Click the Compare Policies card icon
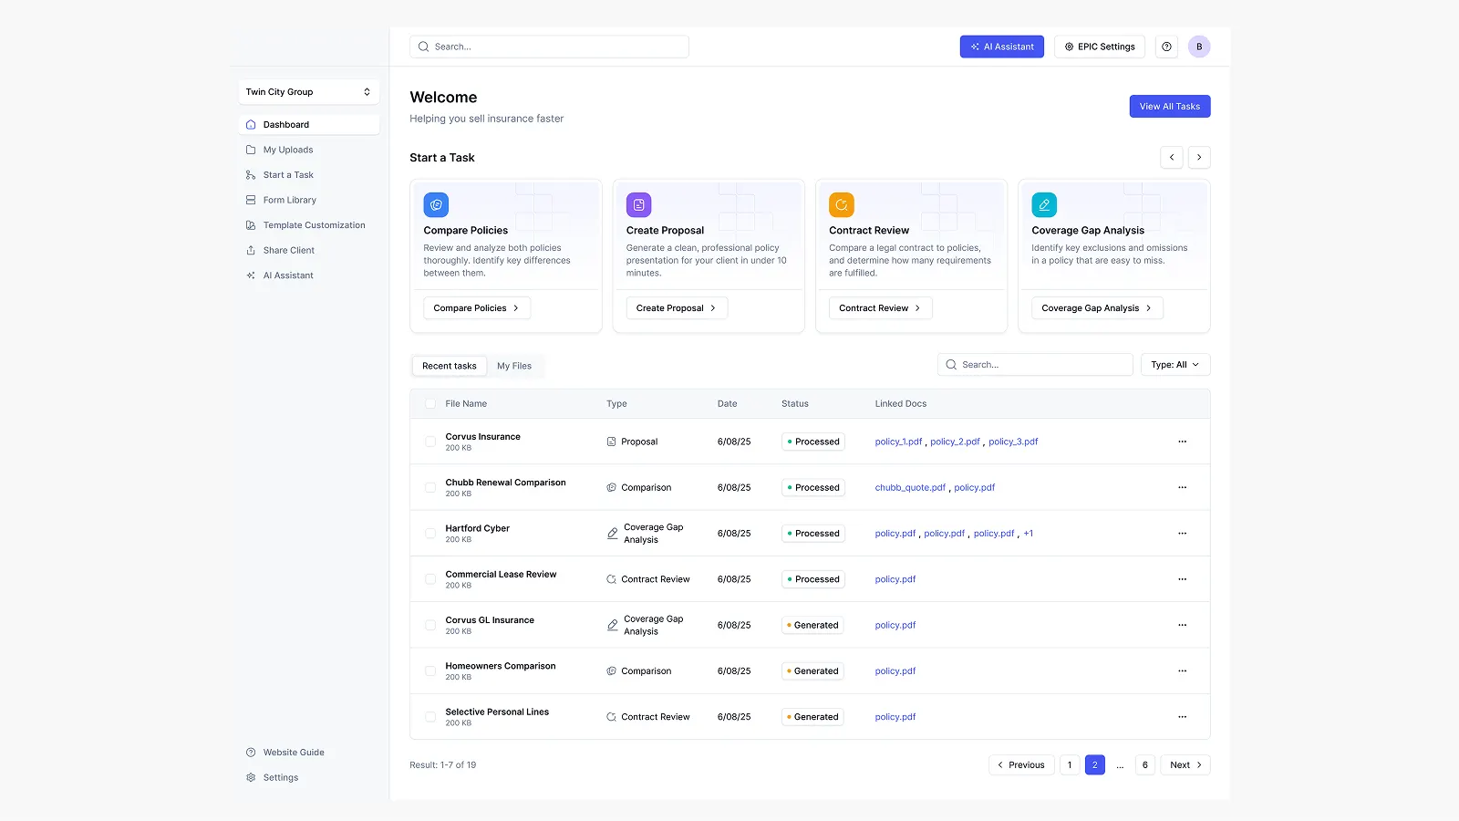The height and width of the screenshot is (821, 1459). (436, 205)
